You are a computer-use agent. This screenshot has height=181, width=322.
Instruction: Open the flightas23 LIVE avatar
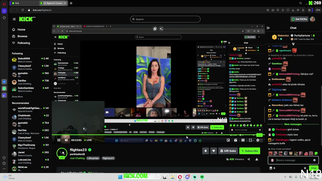(62, 153)
